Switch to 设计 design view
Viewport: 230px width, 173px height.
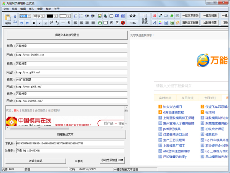pyautogui.click(x=133, y=16)
